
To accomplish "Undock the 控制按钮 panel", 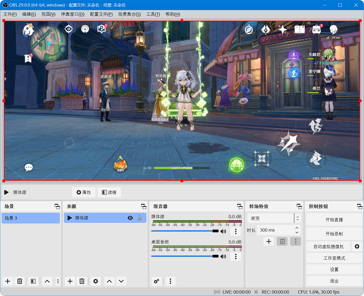I will [x=360, y=206].
